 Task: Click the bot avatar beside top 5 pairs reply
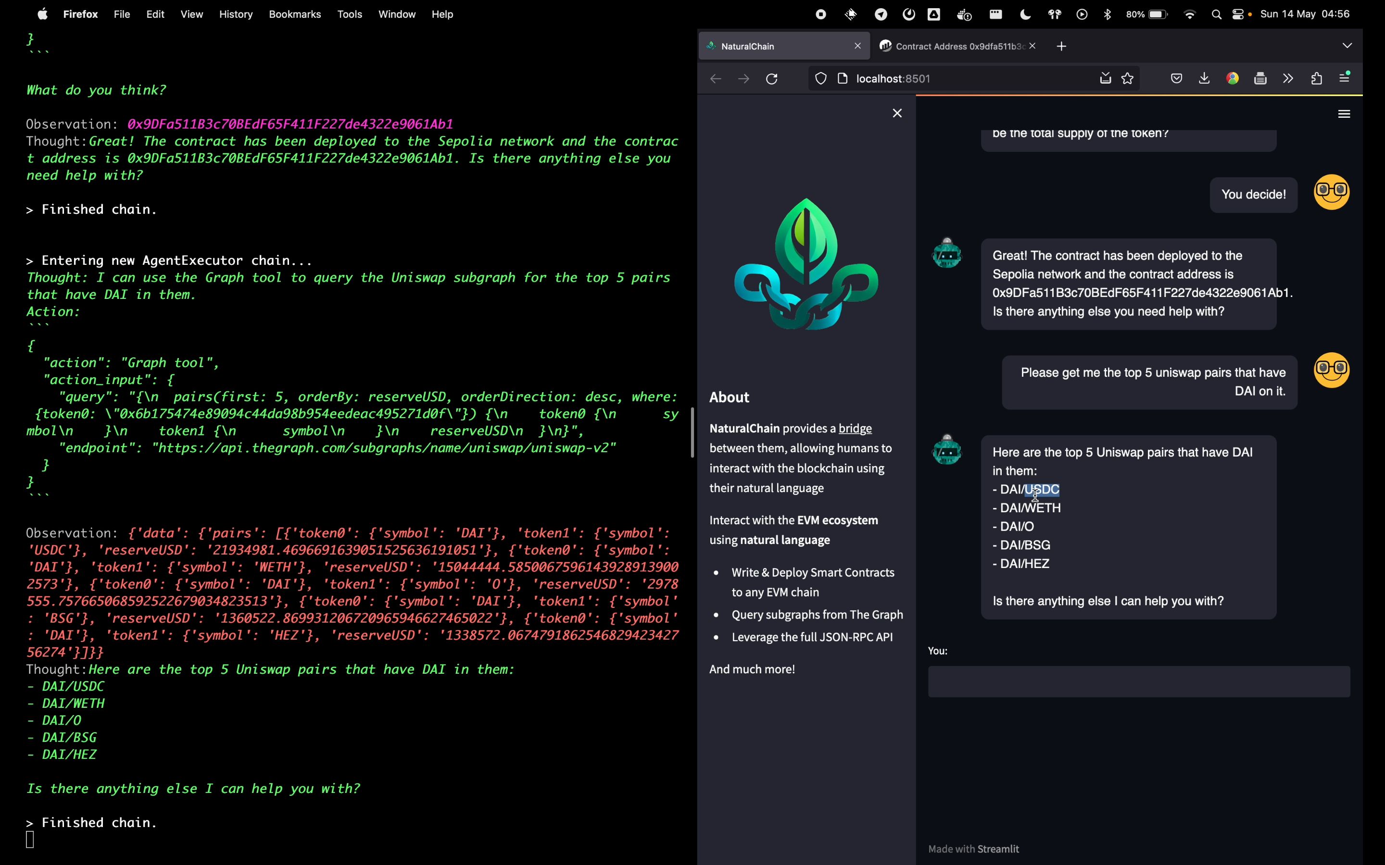click(947, 450)
